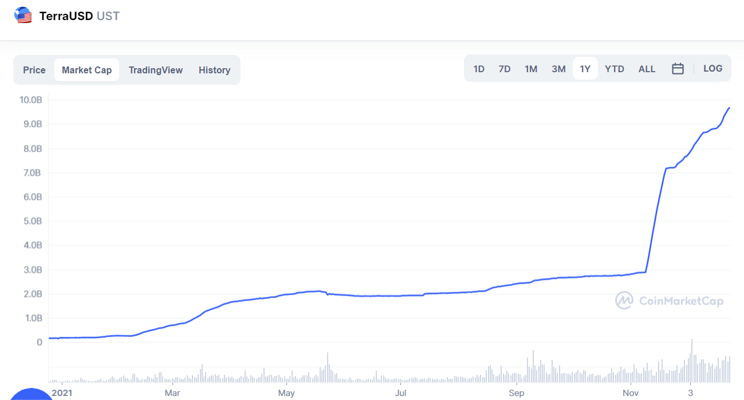744x400 pixels.
Task: Click the 10.0B y-axis label
Action: click(x=31, y=100)
